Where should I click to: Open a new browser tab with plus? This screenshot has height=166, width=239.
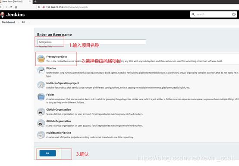click(x=35, y=2)
